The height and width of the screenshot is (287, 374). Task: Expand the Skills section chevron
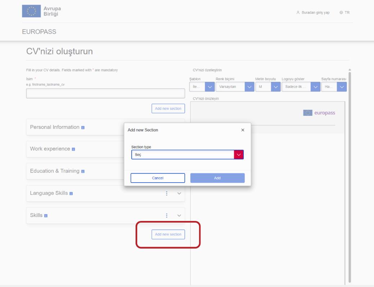[x=179, y=216]
